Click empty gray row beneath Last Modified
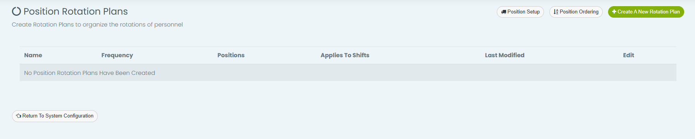This screenshot has width=695, height=139. (505, 73)
